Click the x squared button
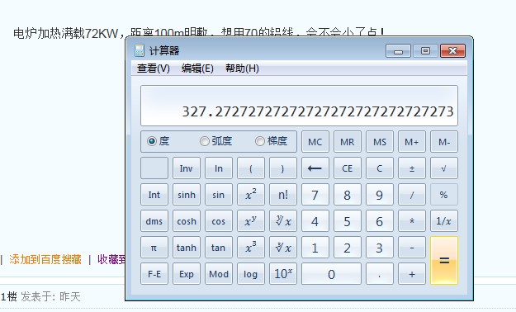This screenshot has width=516, height=312. pyautogui.click(x=251, y=195)
